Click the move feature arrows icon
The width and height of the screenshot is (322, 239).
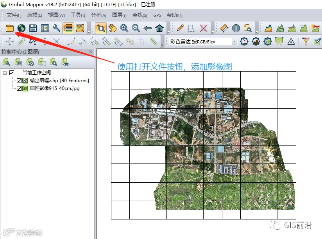click(9, 41)
